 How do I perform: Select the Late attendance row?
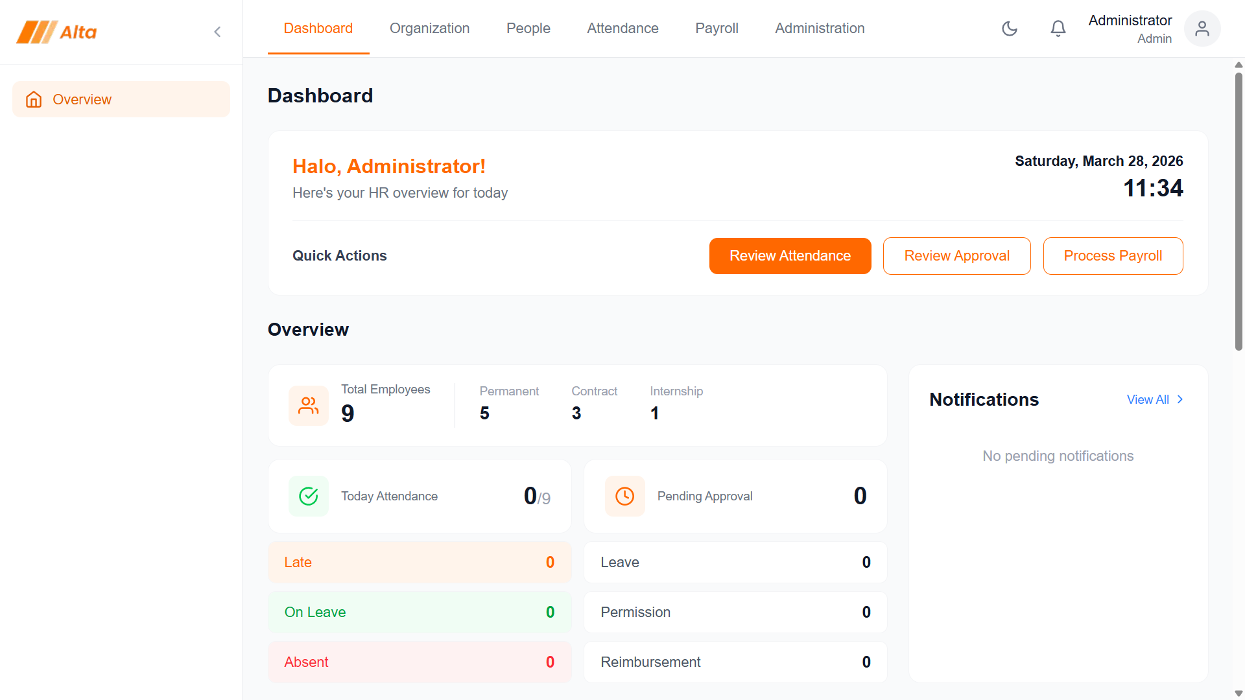[420, 563]
